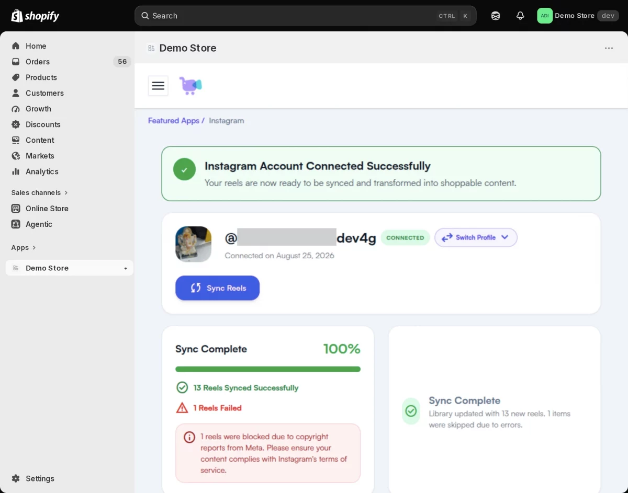628x493 pixels.
Task: Click the Sync Reels button
Action: [217, 288]
